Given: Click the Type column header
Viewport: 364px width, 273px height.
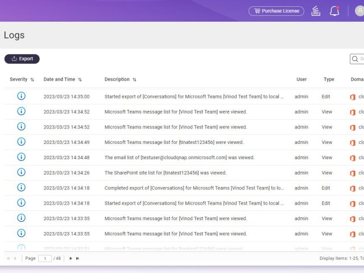Looking at the screenshot, I should coord(329,80).
